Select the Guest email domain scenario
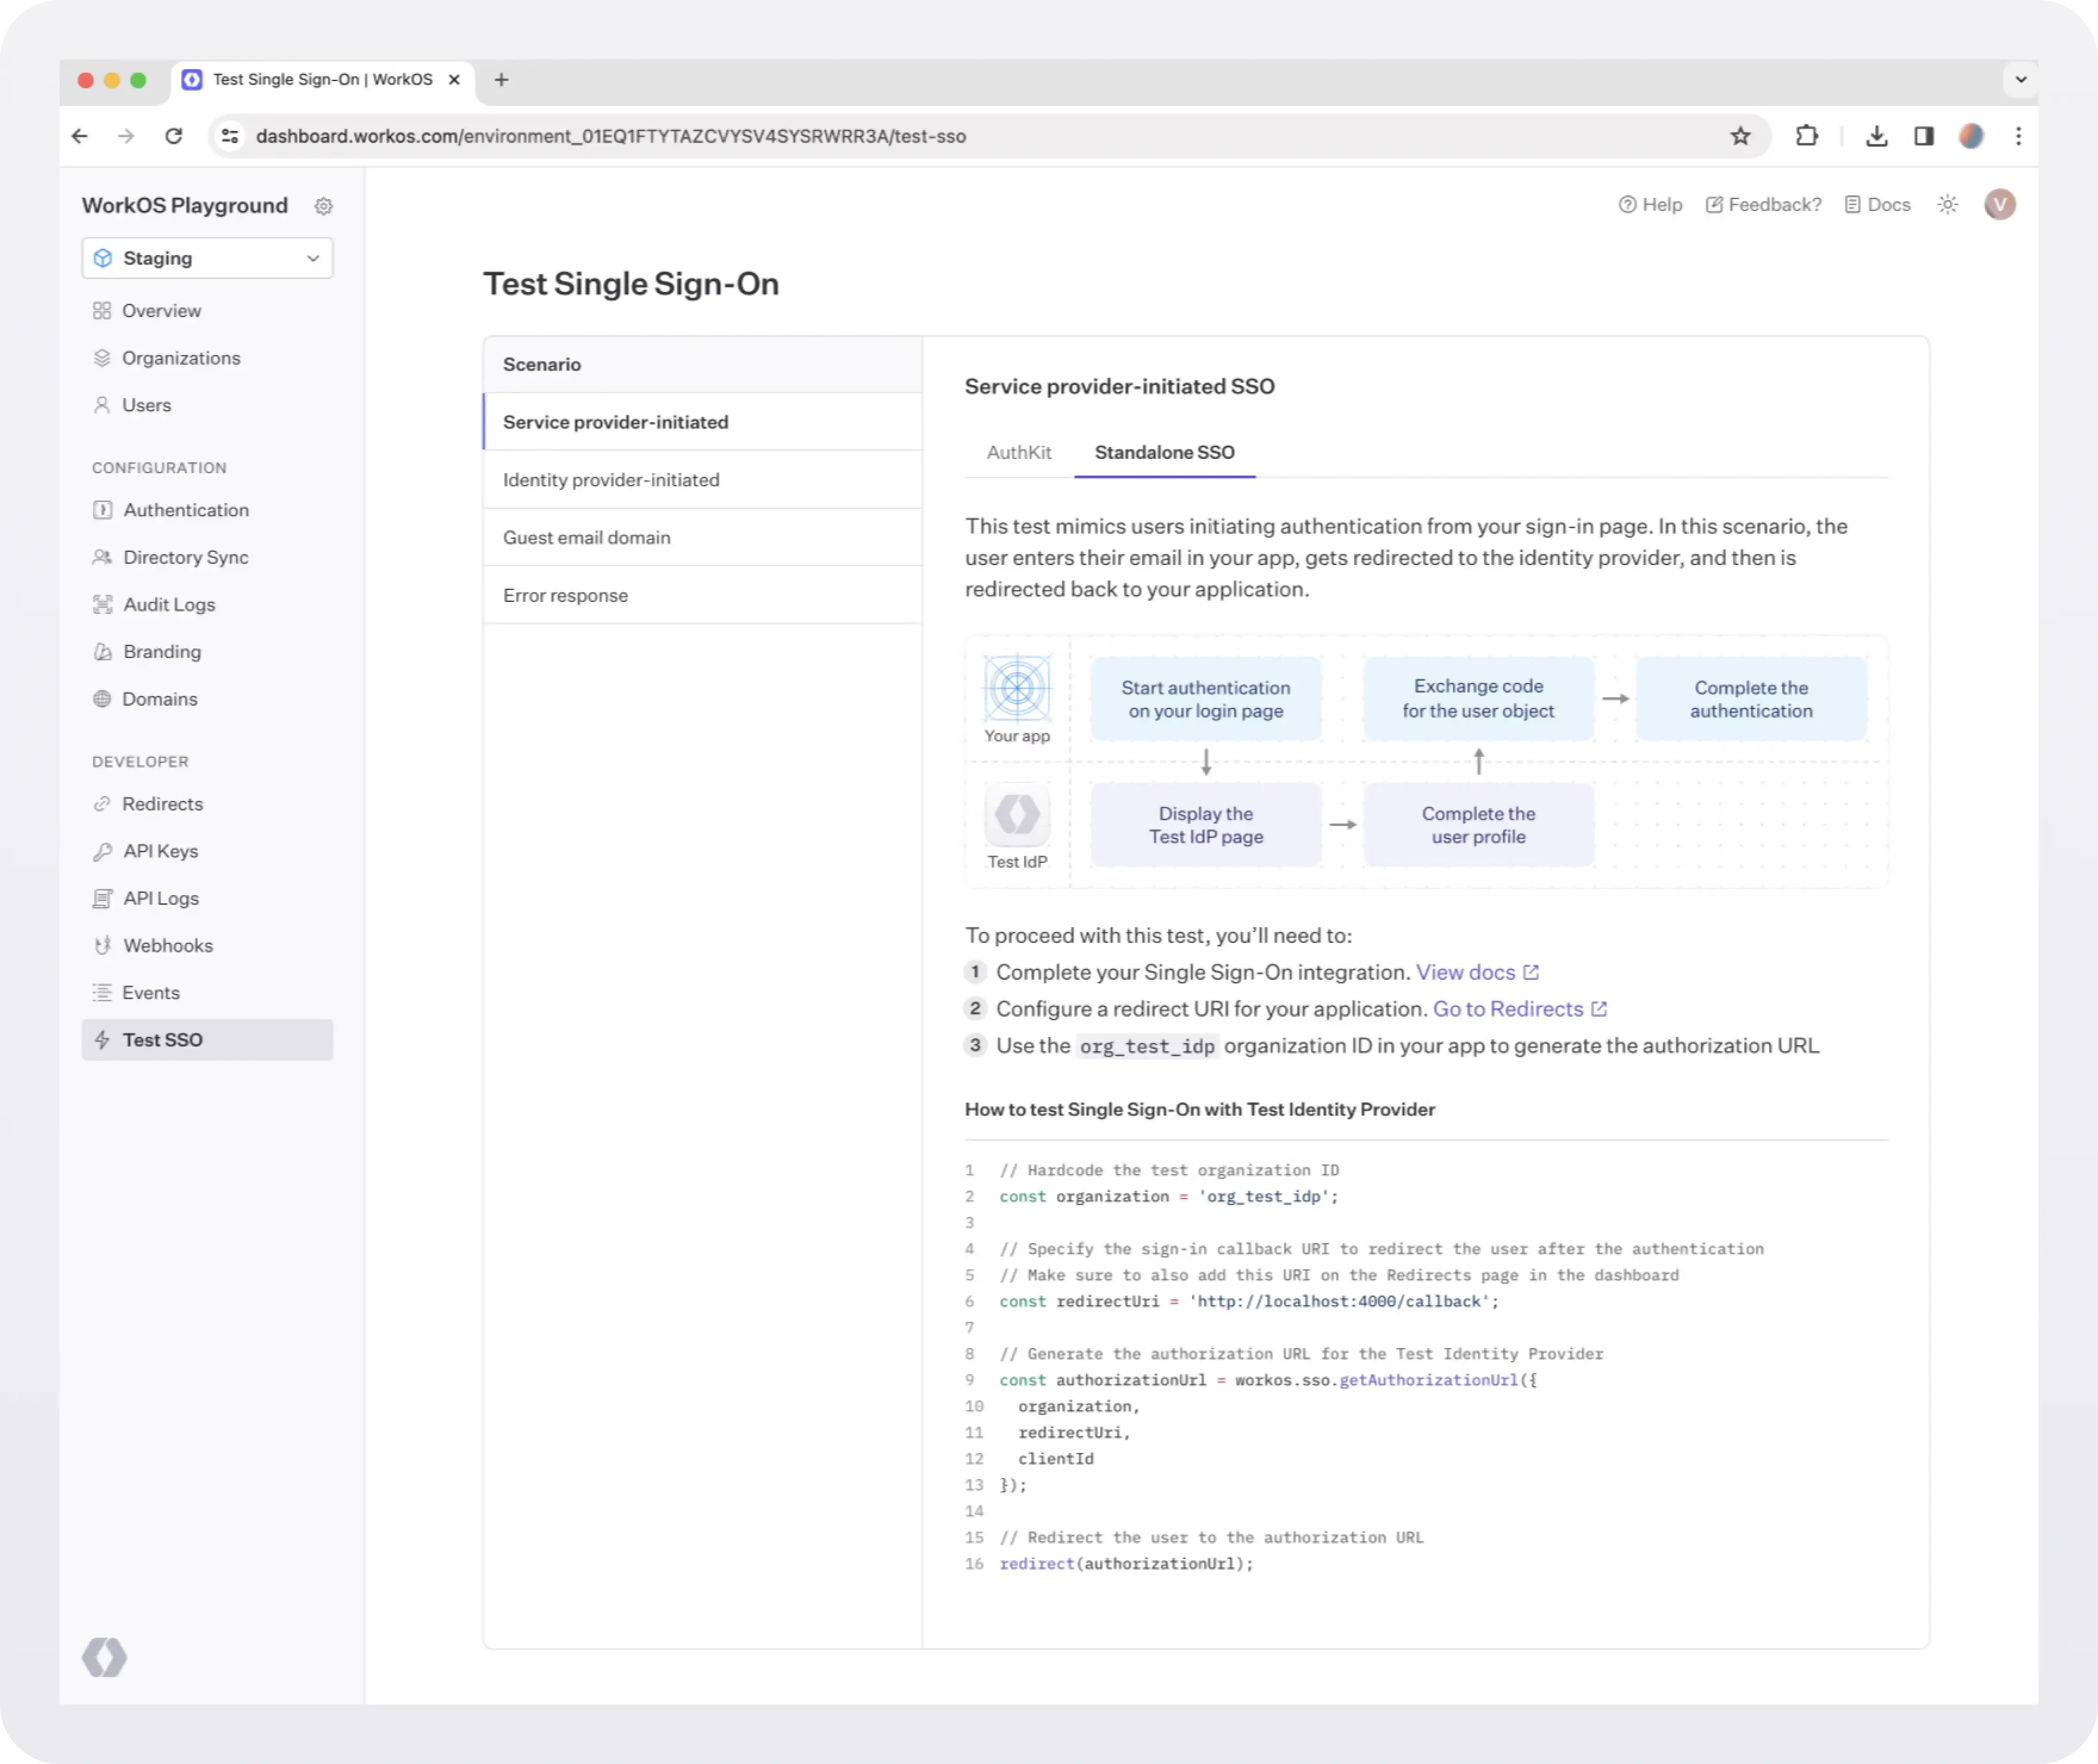Viewport: 2098px width, 1764px height. click(x=702, y=538)
